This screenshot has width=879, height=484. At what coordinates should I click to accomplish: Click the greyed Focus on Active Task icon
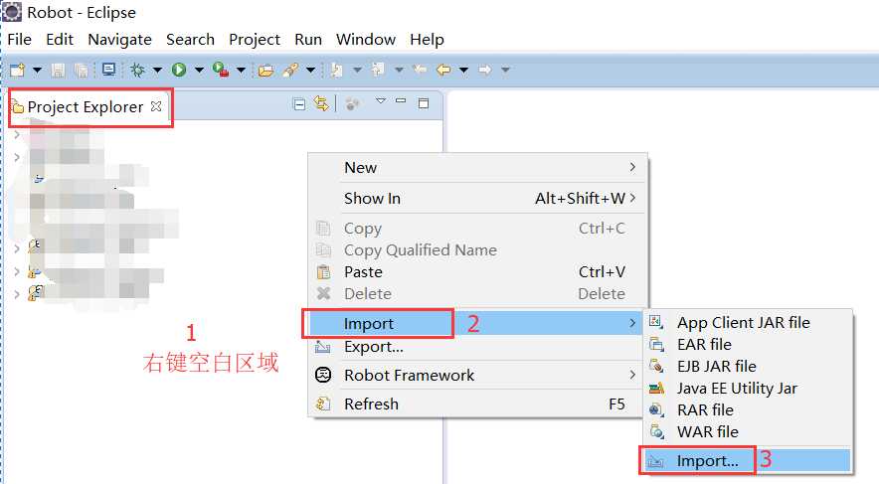coord(352,103)
